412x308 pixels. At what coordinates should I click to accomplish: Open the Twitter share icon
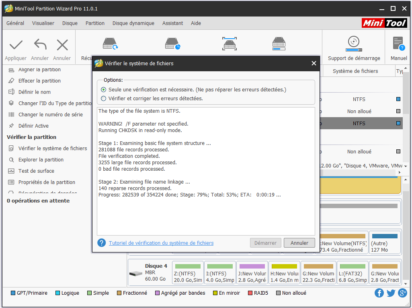point(391,293)
